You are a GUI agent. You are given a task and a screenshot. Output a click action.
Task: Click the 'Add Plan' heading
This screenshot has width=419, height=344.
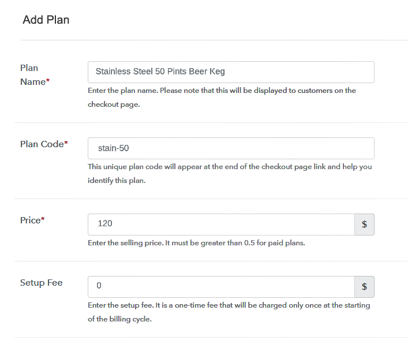pos(46,20)
